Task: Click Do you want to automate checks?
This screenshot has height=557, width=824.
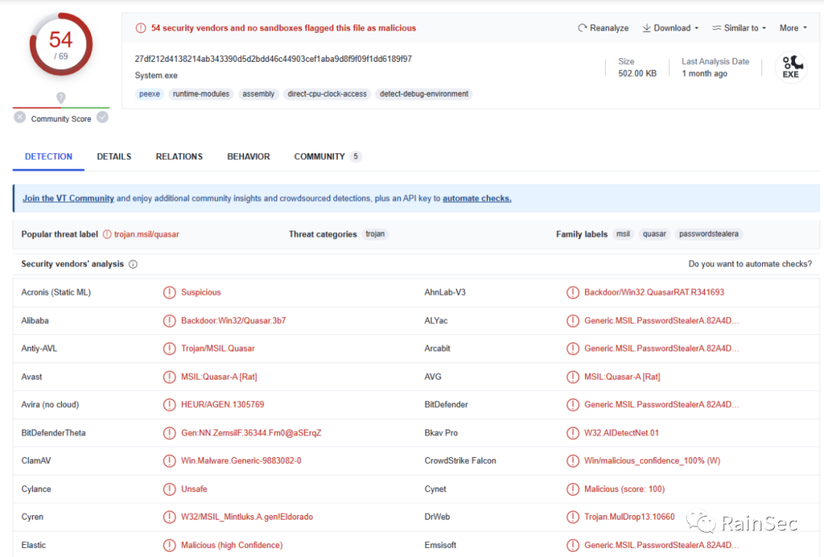Action: click(x=750, y=264)
